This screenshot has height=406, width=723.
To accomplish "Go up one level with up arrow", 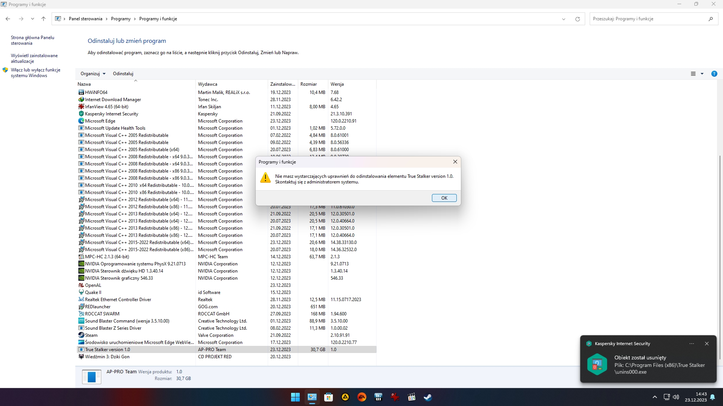I will click(x=43, y=19).
